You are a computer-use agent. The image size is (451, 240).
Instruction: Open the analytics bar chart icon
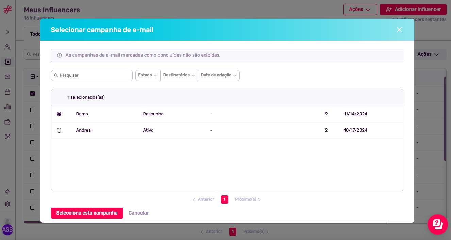click(x=7, y=107)
